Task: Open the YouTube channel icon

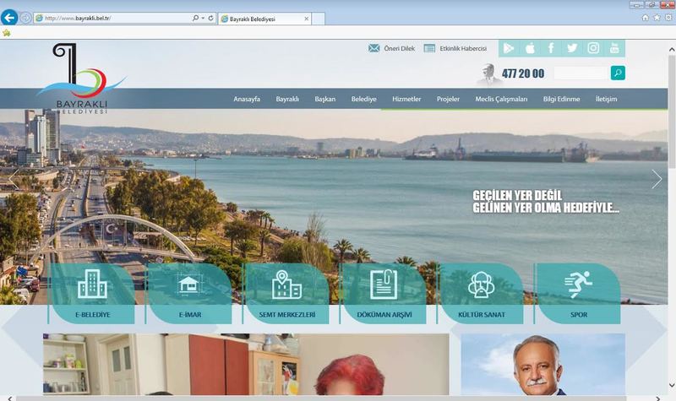Action: pos(614,48)
